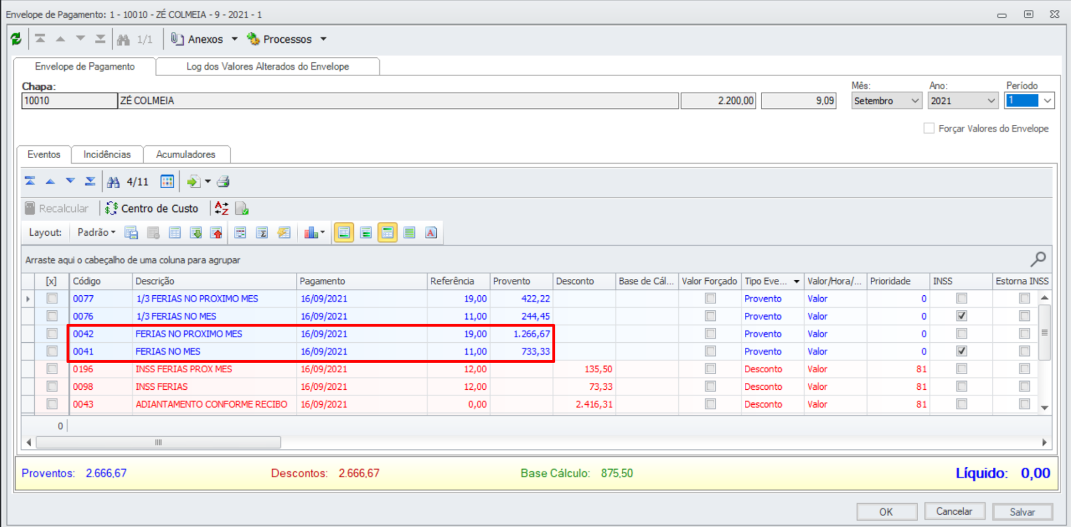The image size is (1071, 527).
Task: Sort by the Provento column header
Action: [521, 281]
